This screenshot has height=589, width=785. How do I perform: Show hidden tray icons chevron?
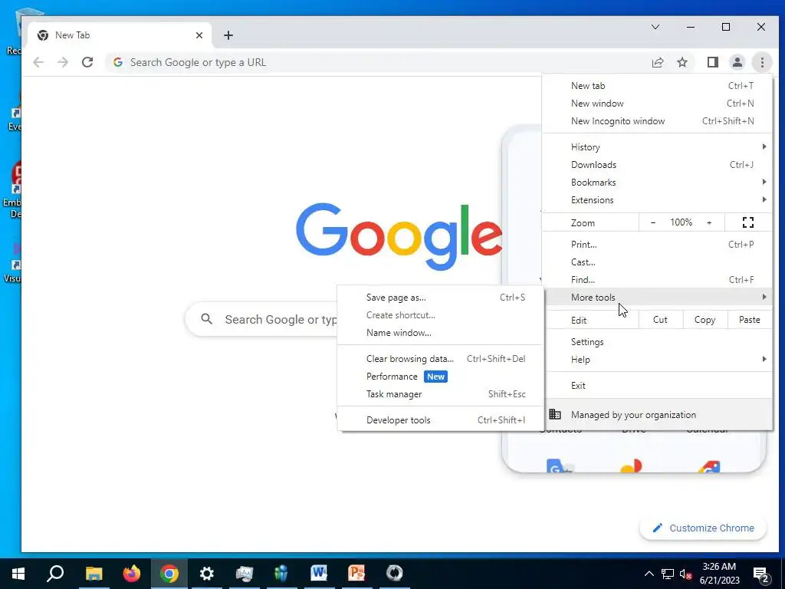649,574
